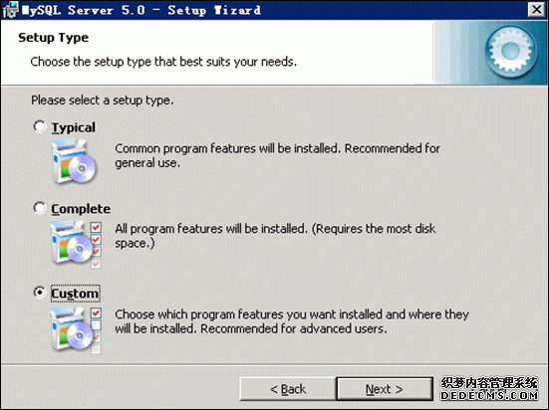Return to previous page with < Back
Image resolution: width=549 pixels, height=410 pixels.
[288, 389]
